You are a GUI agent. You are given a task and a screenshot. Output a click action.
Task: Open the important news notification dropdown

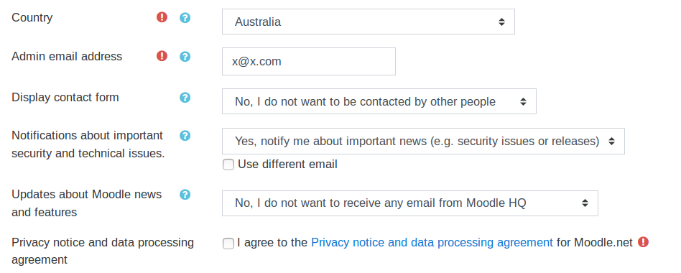423,141
